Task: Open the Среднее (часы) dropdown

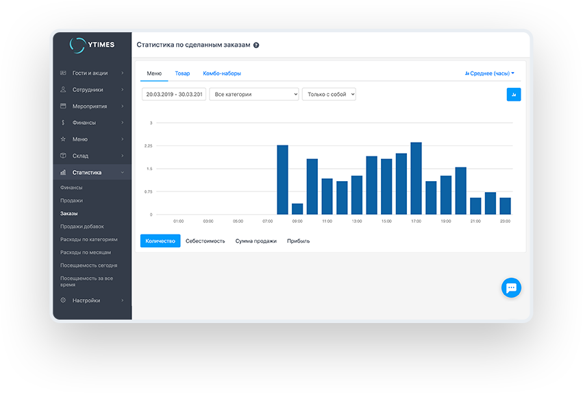Action: pyautogui.click(x=489, y=73)
